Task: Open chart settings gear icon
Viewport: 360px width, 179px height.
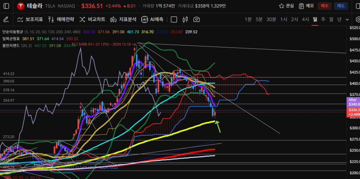Action: [358, 20]
